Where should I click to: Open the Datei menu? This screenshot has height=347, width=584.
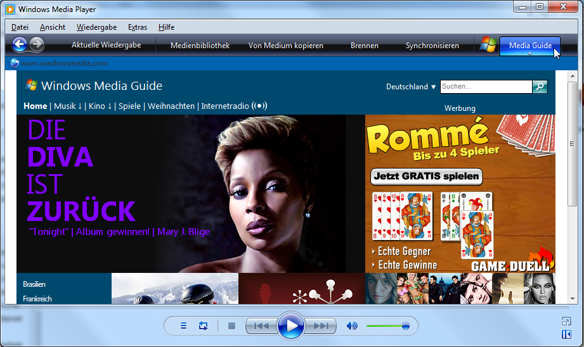[20, 27]
